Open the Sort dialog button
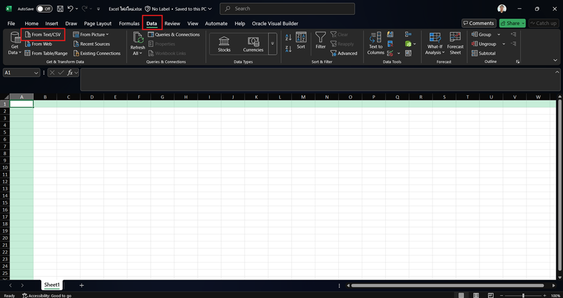This screenshot has height=298, width=563. 301,41
